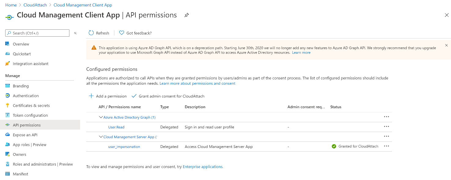The image size is (451, 180).
Task: Click the User.Read permission link
Action: [x=116, y=127]
